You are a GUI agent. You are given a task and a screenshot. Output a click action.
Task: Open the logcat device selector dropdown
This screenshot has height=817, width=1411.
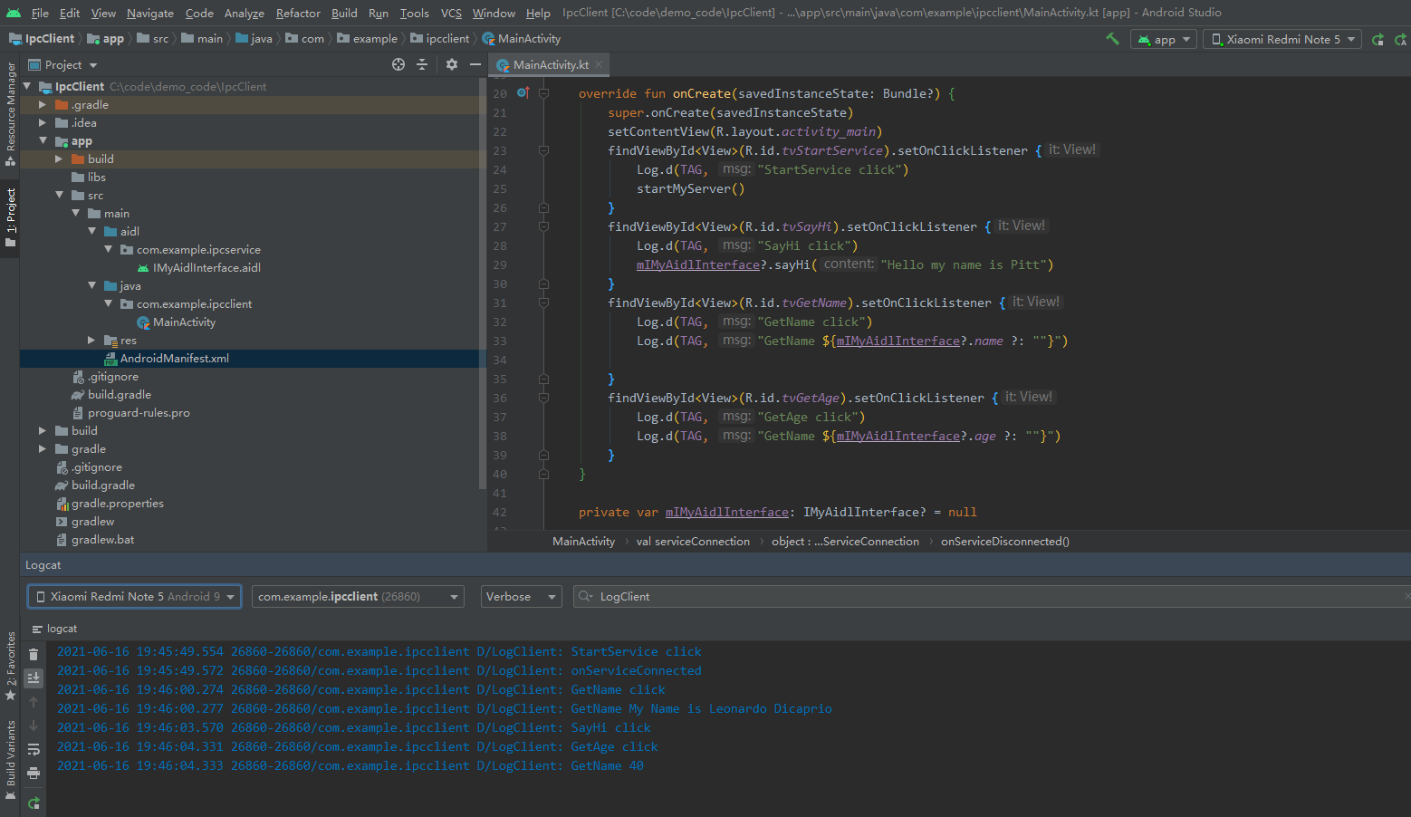[134, 596]
